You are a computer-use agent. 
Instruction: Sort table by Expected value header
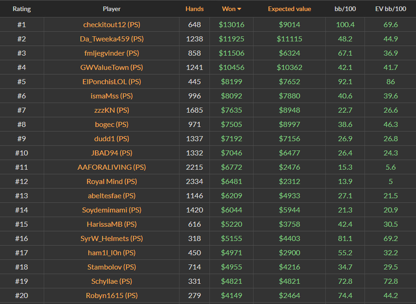tap(289, 9)
